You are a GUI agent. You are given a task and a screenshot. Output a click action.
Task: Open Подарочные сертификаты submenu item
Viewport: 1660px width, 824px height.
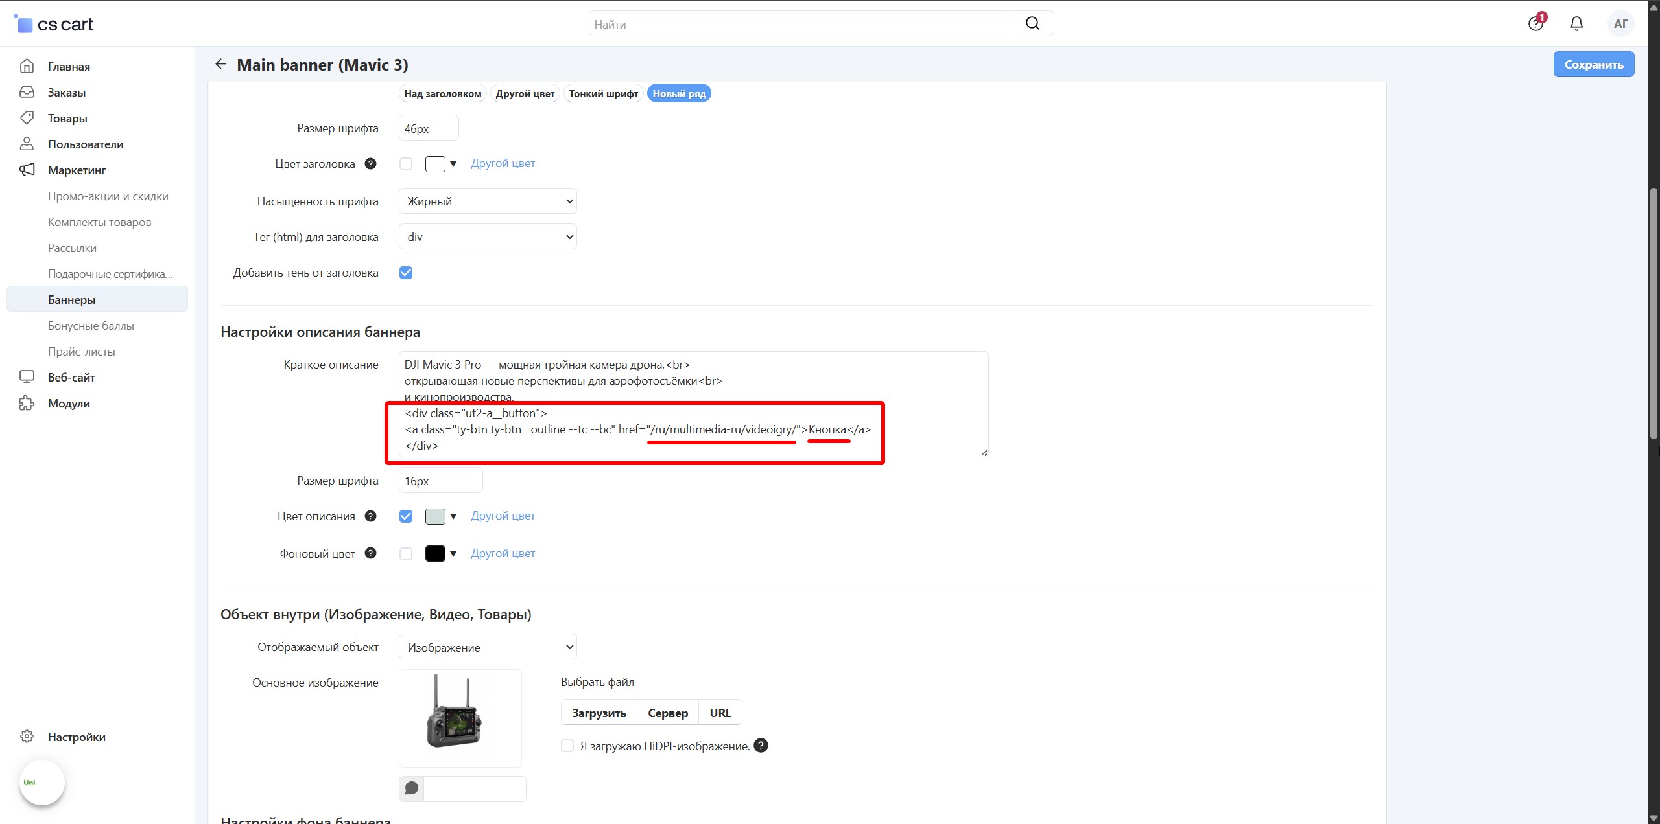(x=110, y=273)
